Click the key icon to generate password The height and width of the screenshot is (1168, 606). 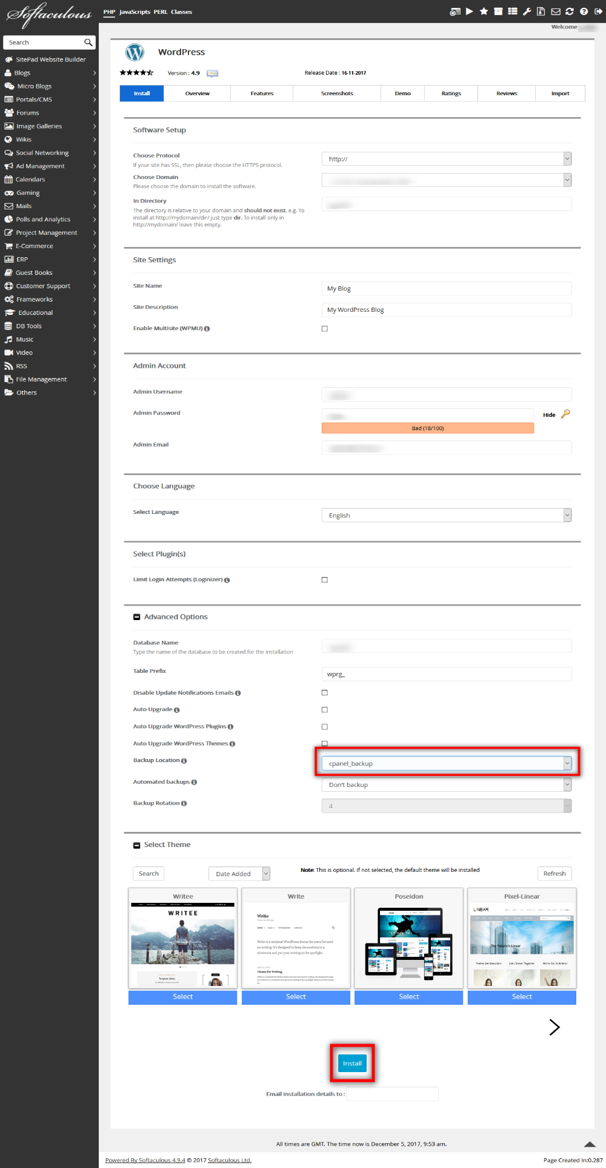[565, 414]
